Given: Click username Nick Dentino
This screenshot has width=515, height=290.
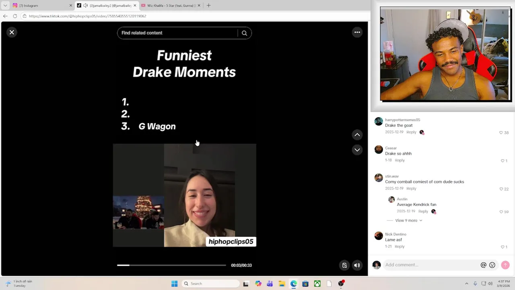Looking at the screenshot, I should click(x=396, y=234).
